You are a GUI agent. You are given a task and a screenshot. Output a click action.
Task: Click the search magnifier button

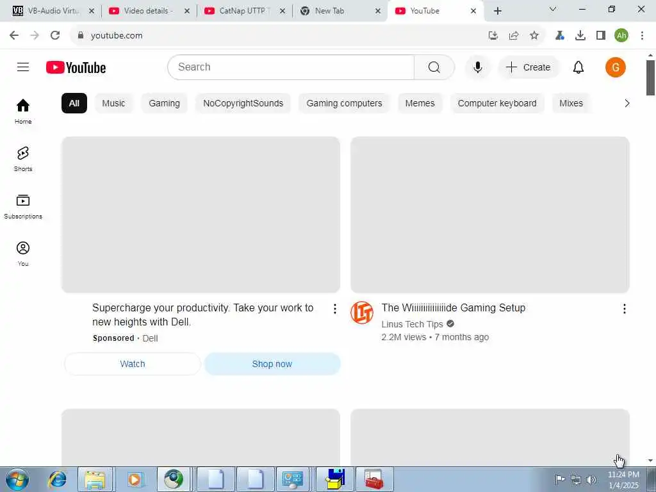(x=434, y=67)
